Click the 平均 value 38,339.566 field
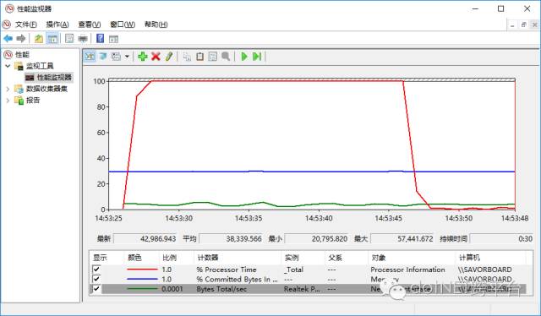The width and height of the screenshot is (541, 316). click(231, 238)
